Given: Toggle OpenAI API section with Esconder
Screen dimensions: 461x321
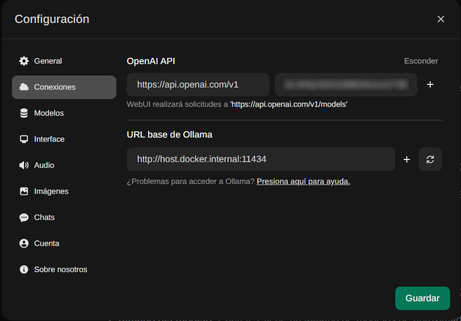Looking at the screenshot, I should (x=421, y=61).
